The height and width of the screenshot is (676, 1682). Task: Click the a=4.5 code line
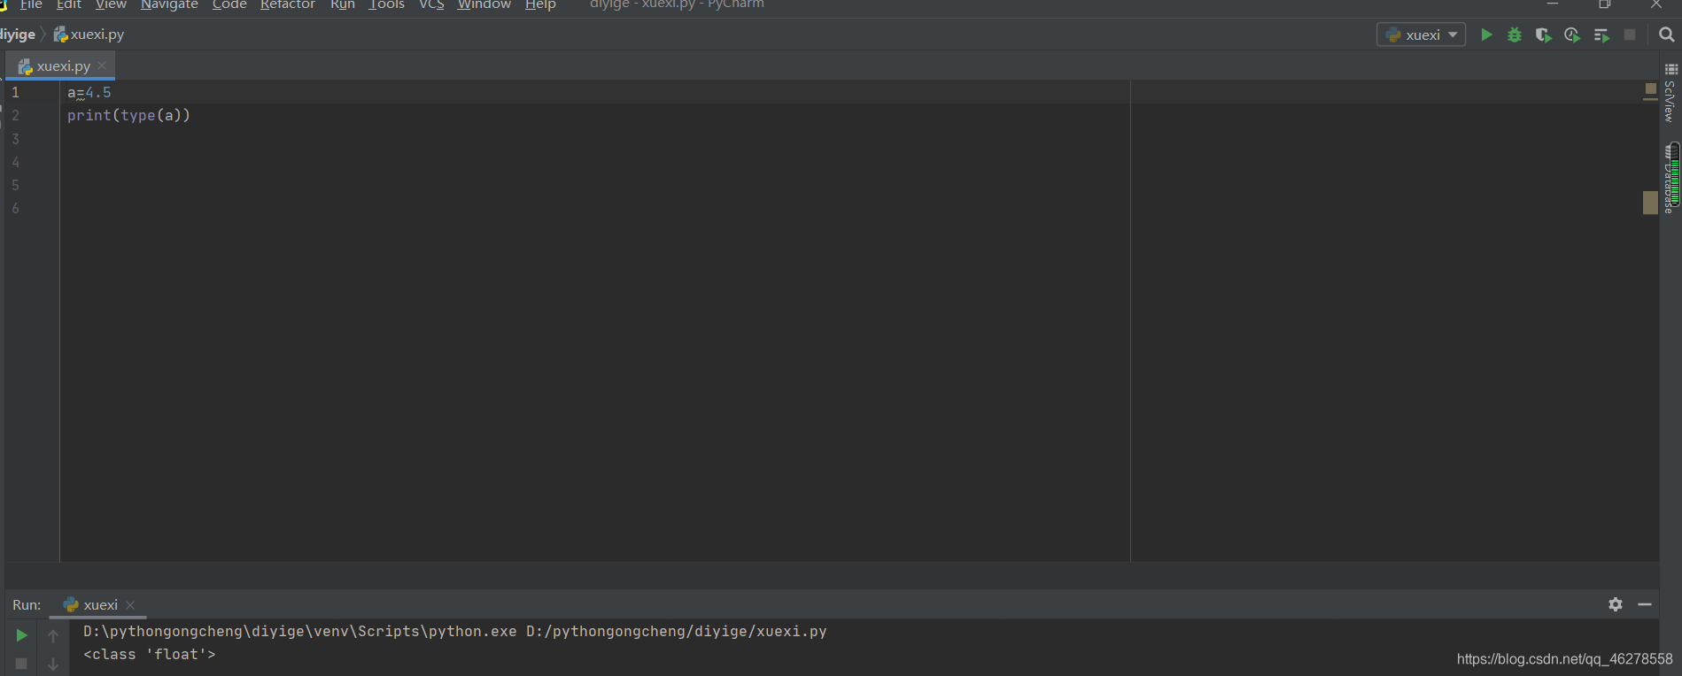(x=89, y=92)
